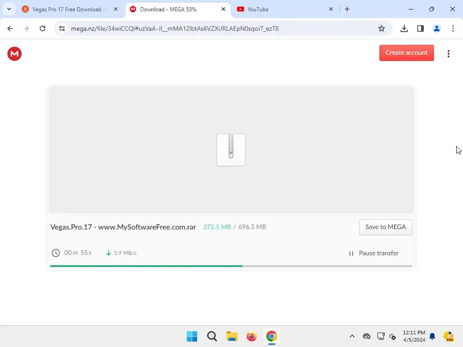The image size is (463, 347).
Task: Click the green download speed arrow
Action: [109, 253]
